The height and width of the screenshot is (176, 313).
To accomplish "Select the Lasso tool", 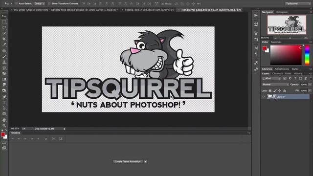I will [x=4, y=27].
